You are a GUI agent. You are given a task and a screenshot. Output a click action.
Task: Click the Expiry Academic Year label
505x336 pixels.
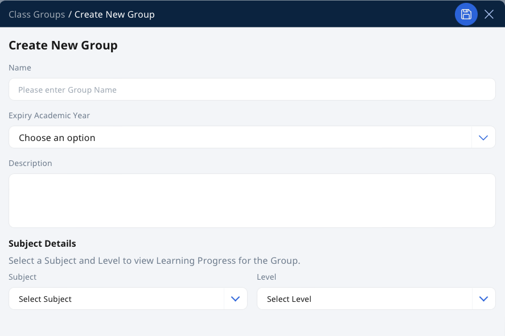coord(50,115)
